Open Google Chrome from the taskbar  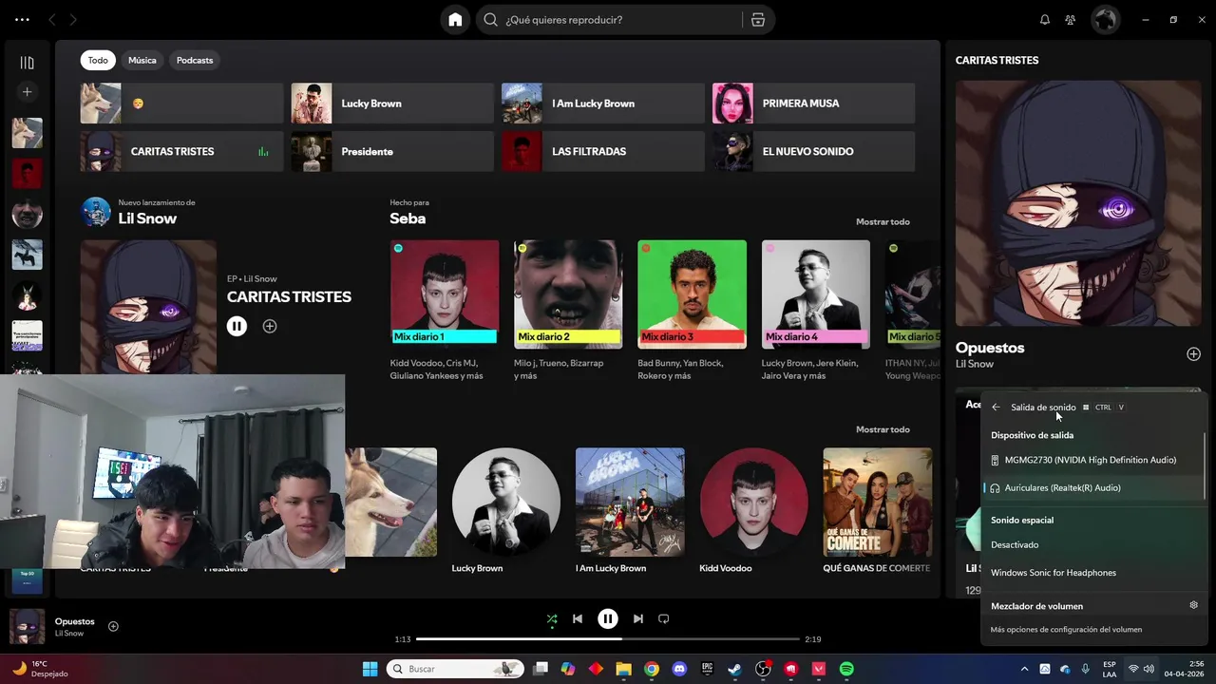pos(652,669)
